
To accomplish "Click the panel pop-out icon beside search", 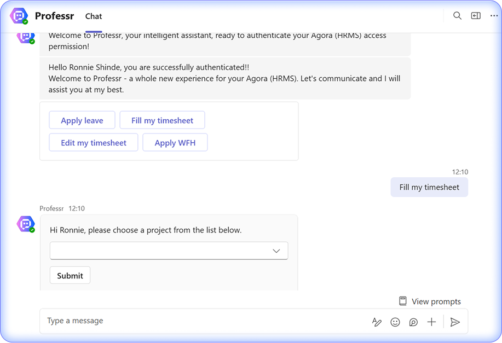I will 476,16.
